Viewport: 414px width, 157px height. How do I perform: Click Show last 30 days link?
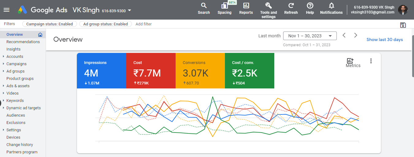(385, 39)
